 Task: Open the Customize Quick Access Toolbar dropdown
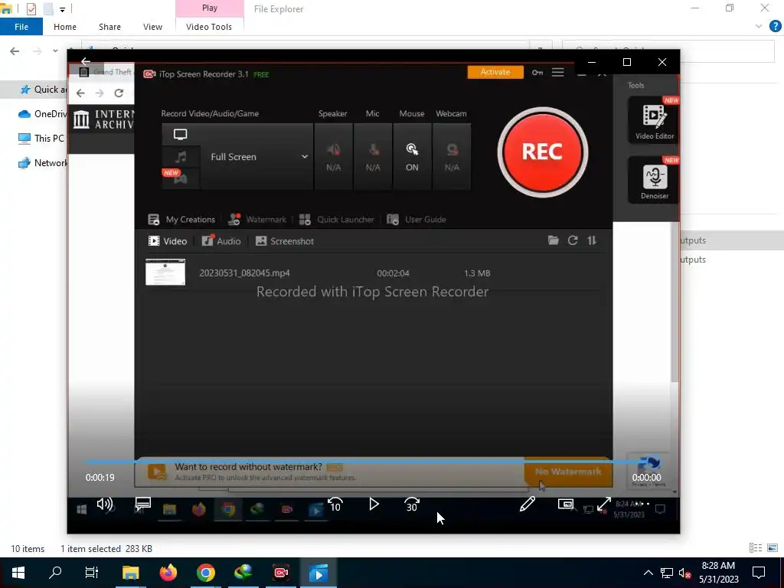[62, 9]
